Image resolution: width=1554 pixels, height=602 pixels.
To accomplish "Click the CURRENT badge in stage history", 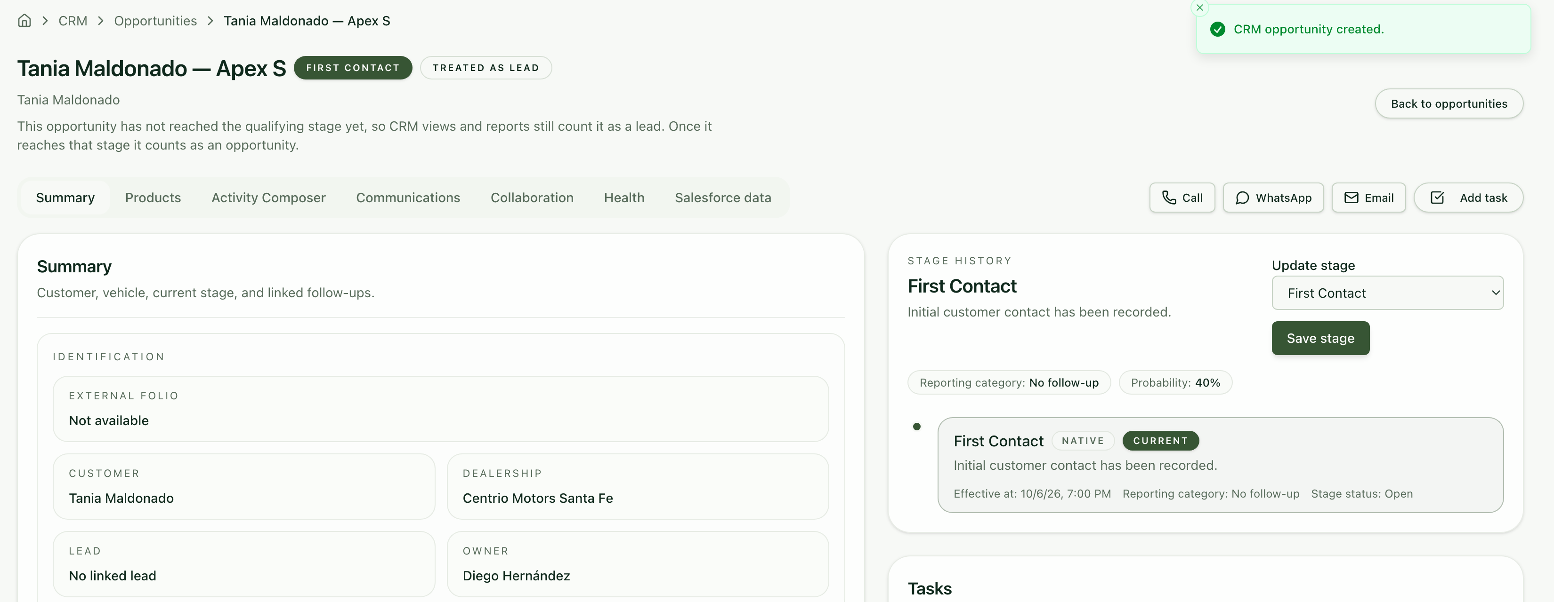I will tap(1160, 441).
